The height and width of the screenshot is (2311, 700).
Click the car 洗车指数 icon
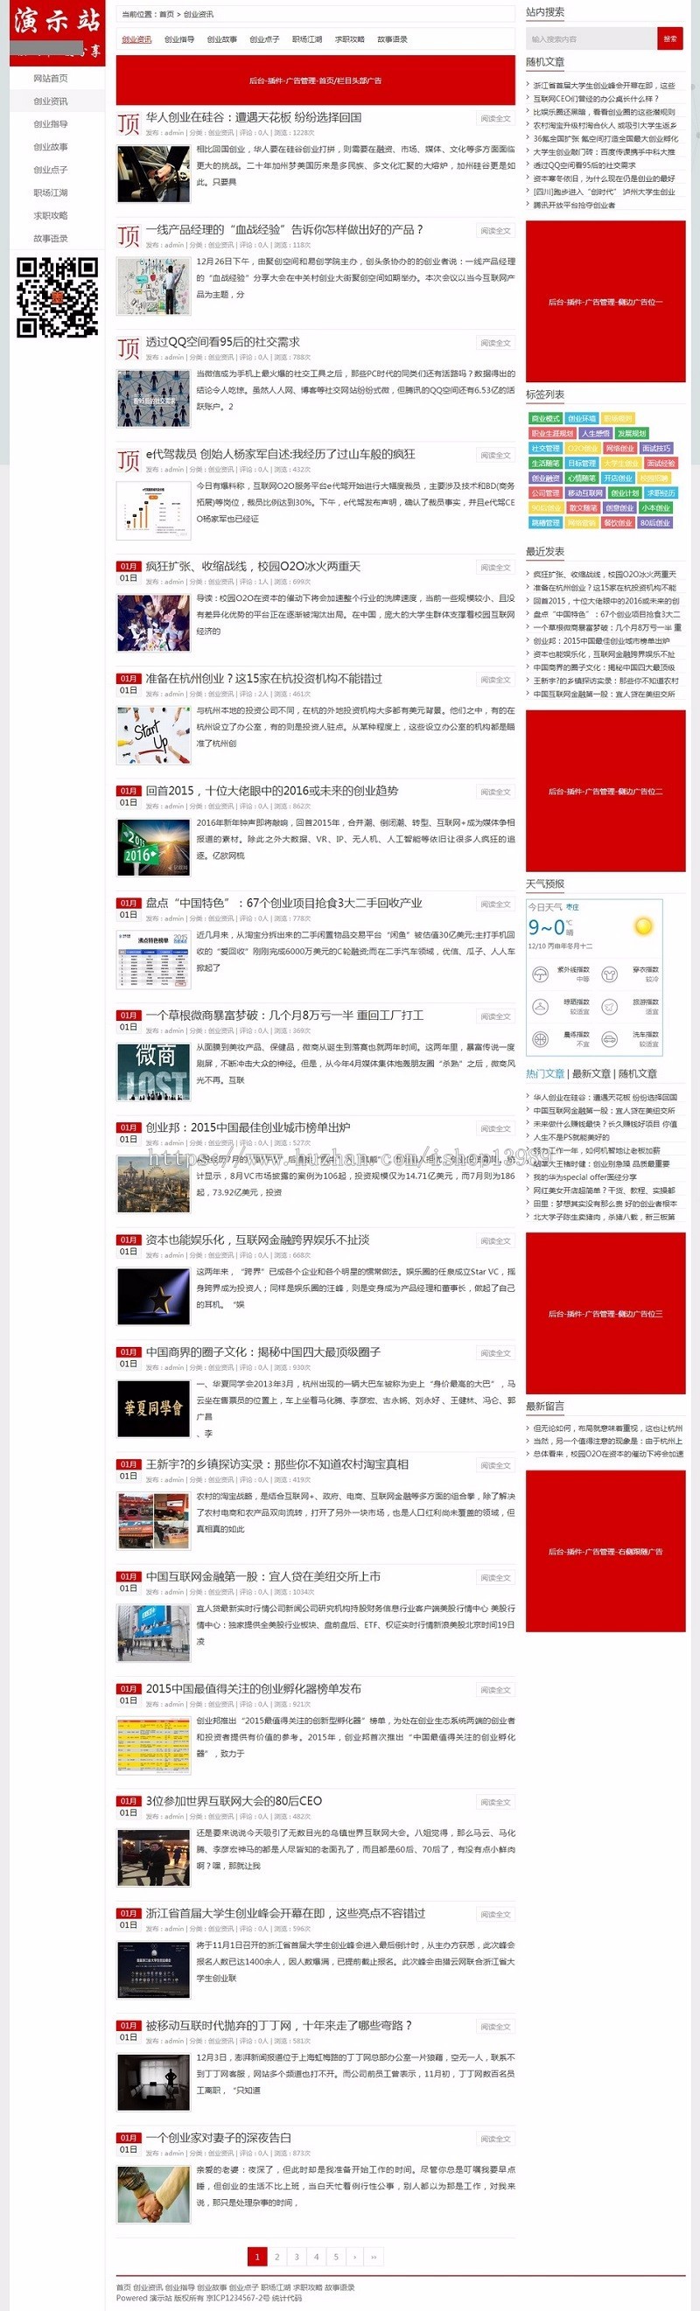pos(609,1039)
